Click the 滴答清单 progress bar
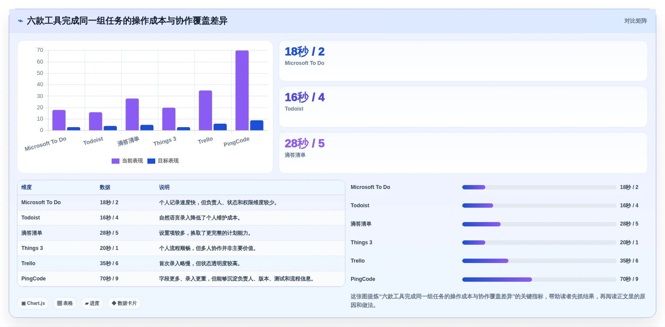The image size is (665, 327). coord(539,224)
